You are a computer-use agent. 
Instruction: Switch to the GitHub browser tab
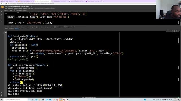77,1
